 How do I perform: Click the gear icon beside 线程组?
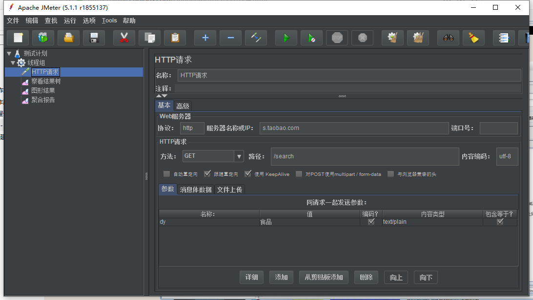(x=21, y=63)
